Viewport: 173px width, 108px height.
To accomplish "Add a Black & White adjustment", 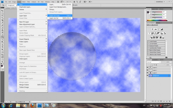I will pyautogui.click(x=159, y=33).
